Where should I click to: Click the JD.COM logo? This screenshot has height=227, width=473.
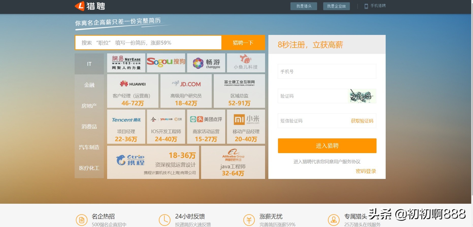pos(186,84)
